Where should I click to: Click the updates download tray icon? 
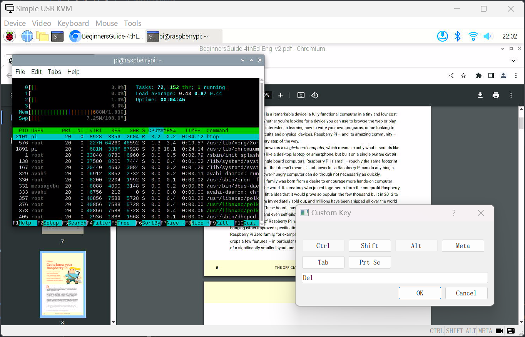(443, 37)
